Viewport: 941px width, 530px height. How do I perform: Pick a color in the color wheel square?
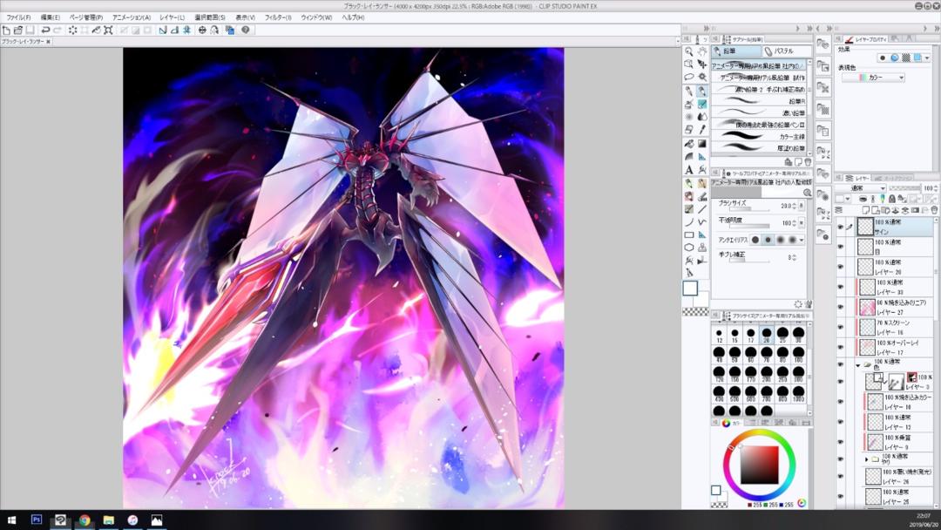click(x=759, y=465)
